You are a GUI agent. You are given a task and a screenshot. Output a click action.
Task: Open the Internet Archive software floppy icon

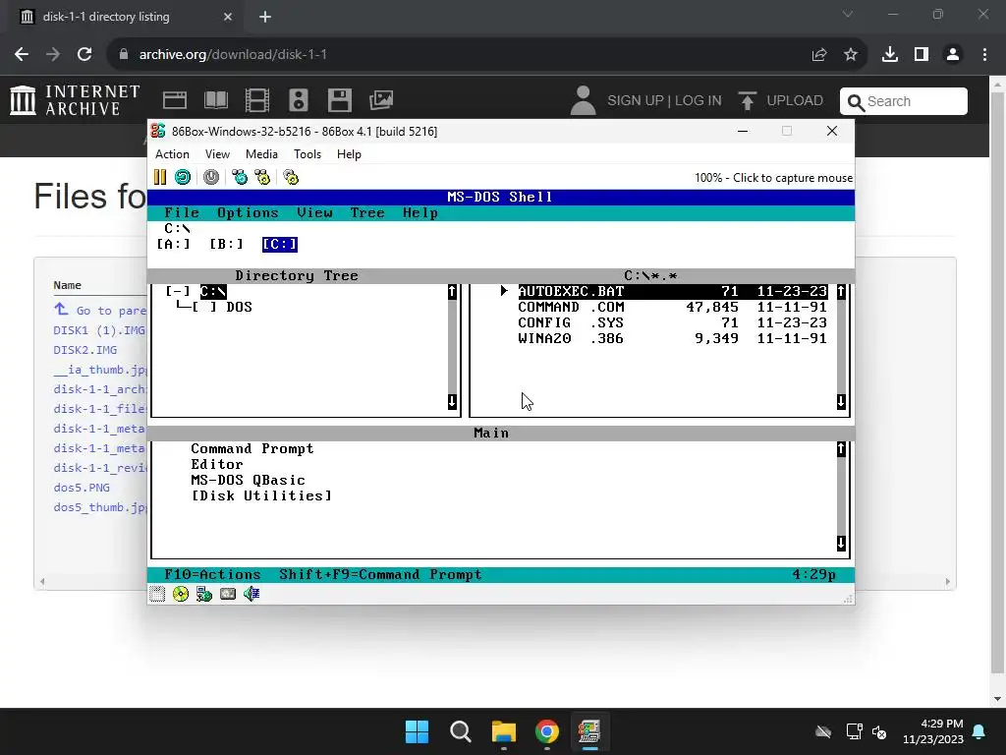point(339,100)
